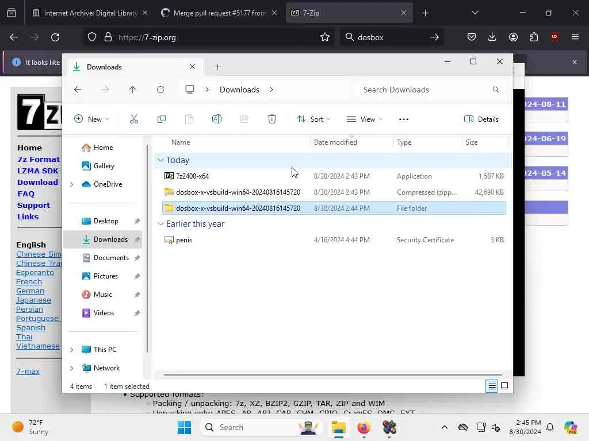The width and height of the screenshot is (589, 441).
Task: Open the Vietnamese language link
Action: pyautogui.click(x=37, y=346)
